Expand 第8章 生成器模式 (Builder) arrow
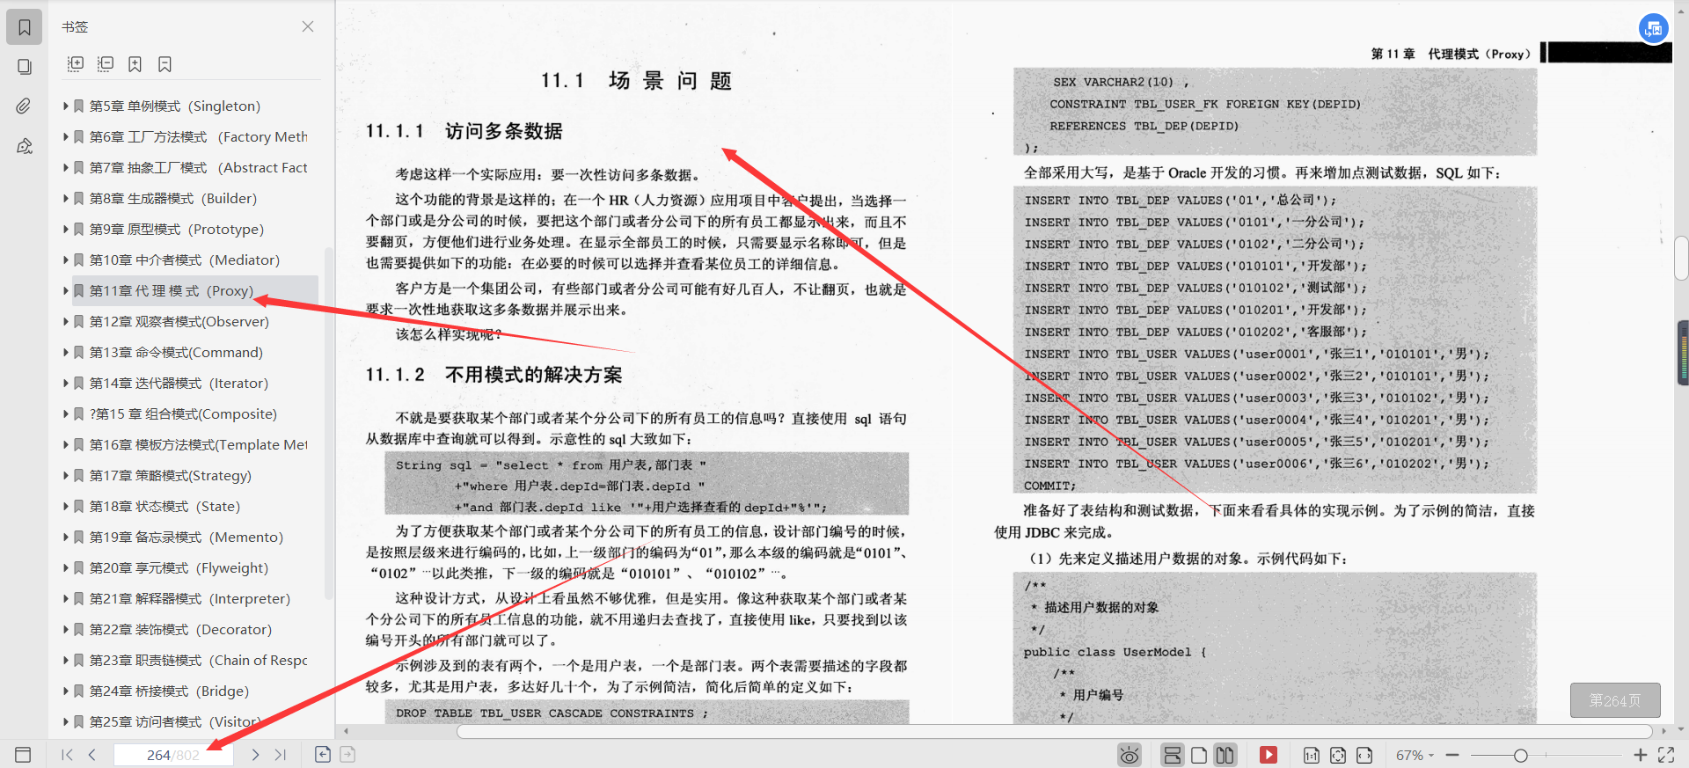 click(x=66, y=198)
